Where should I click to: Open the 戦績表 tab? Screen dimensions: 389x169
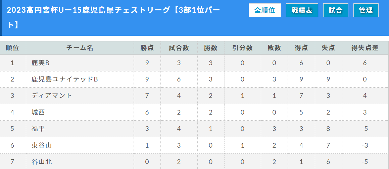click(302, 10)
